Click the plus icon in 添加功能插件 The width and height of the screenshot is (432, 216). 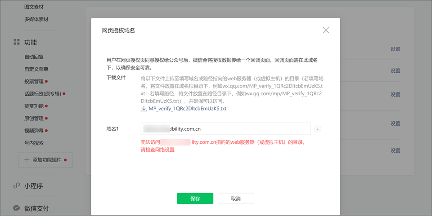[27, 160]
